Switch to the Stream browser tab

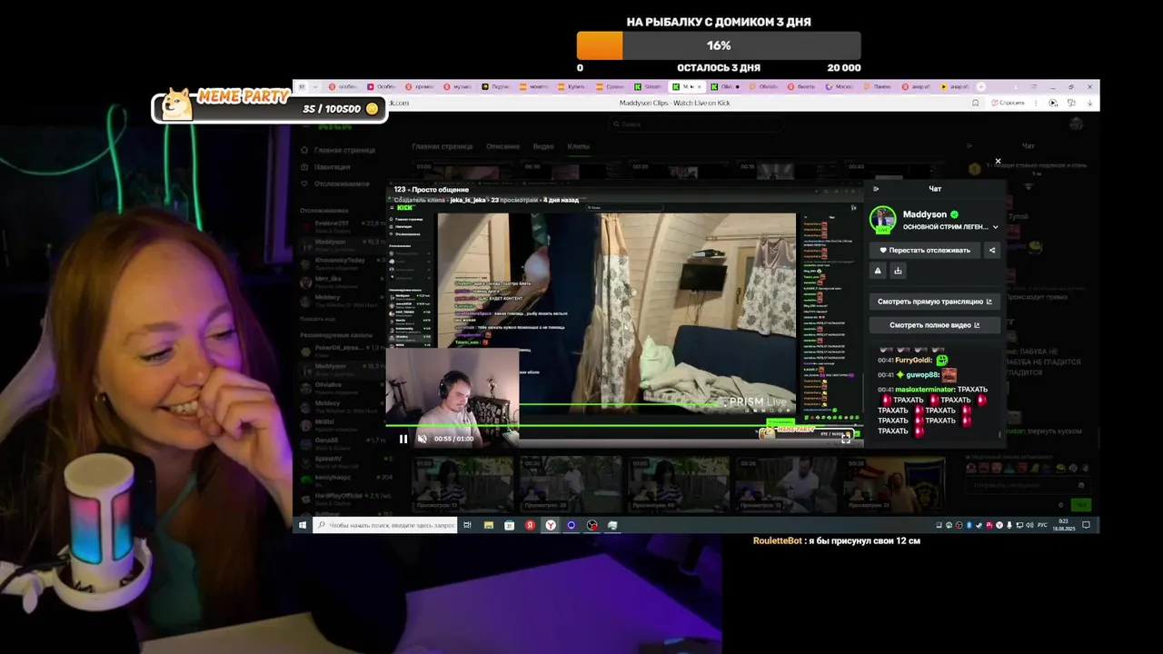(x=649, y=87)
